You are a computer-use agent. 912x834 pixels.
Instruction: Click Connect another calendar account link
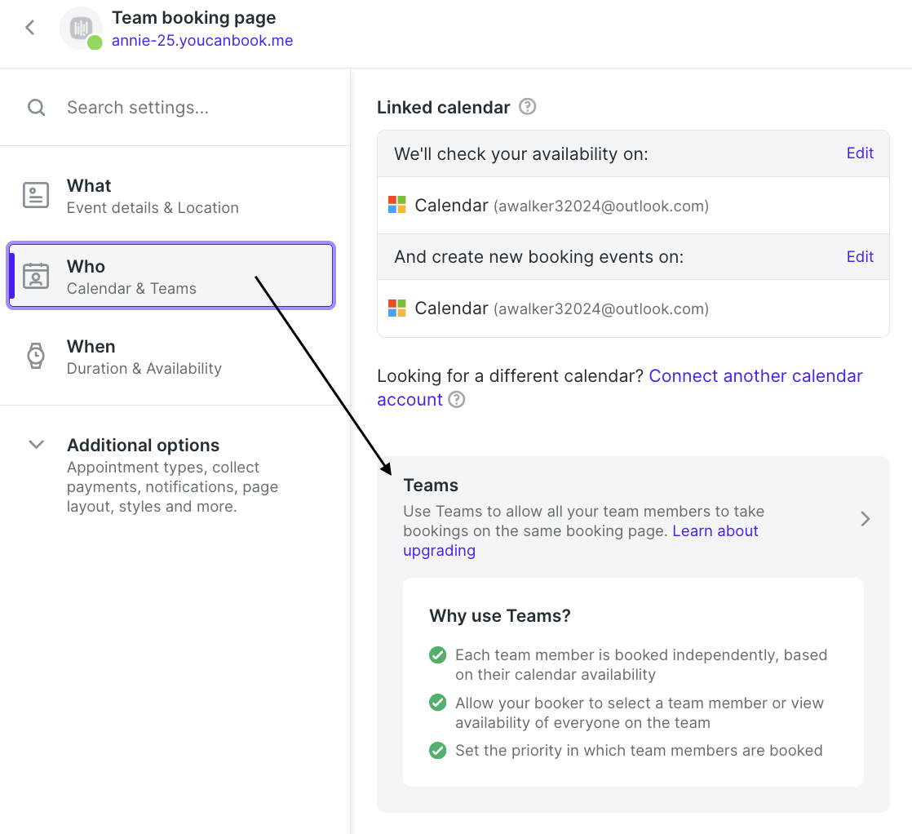click(x=619, y=388)
